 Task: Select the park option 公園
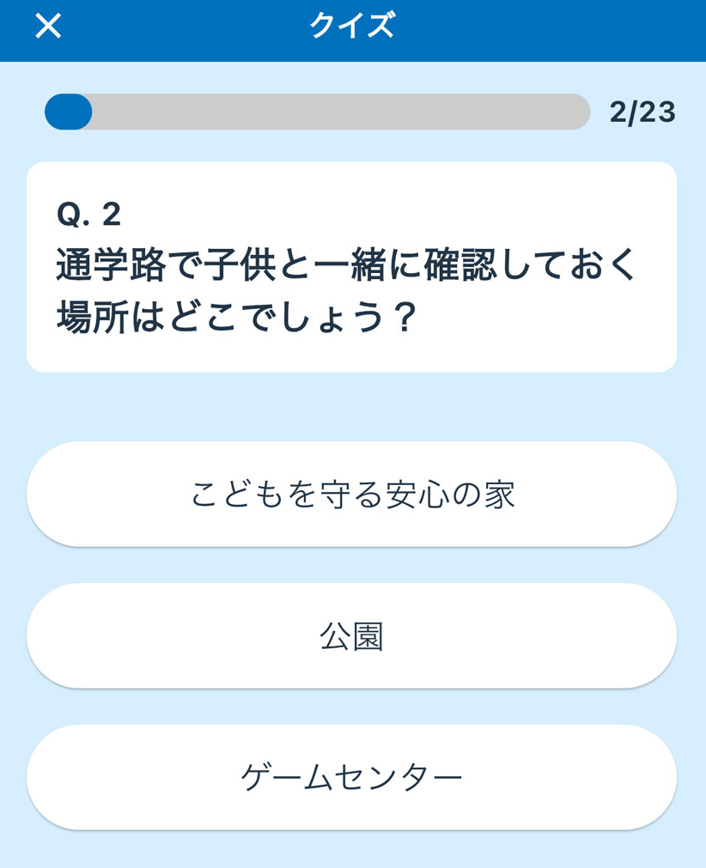(352, 636)
